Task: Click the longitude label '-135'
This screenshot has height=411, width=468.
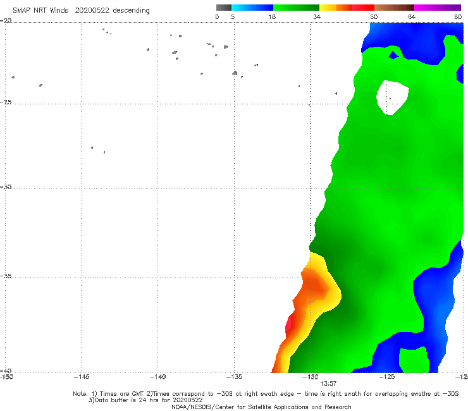Action: click(x=234, y=377)
